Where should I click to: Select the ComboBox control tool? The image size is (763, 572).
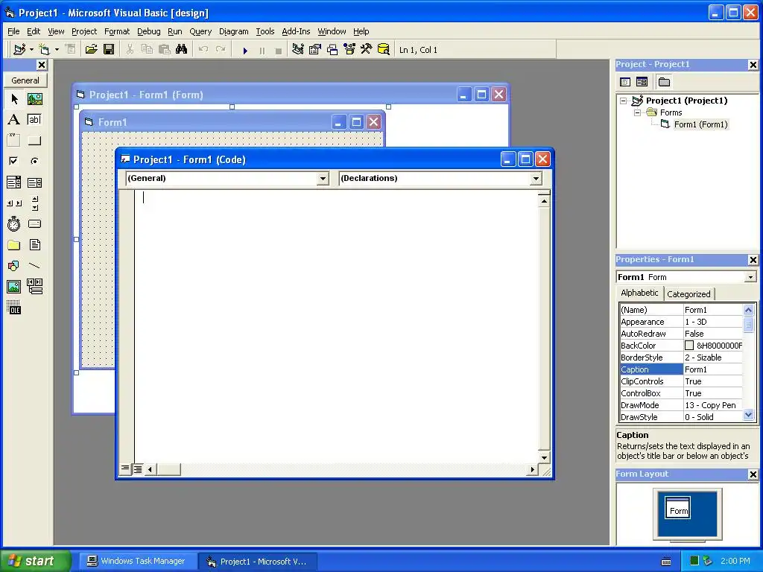(x=14, y=182)
